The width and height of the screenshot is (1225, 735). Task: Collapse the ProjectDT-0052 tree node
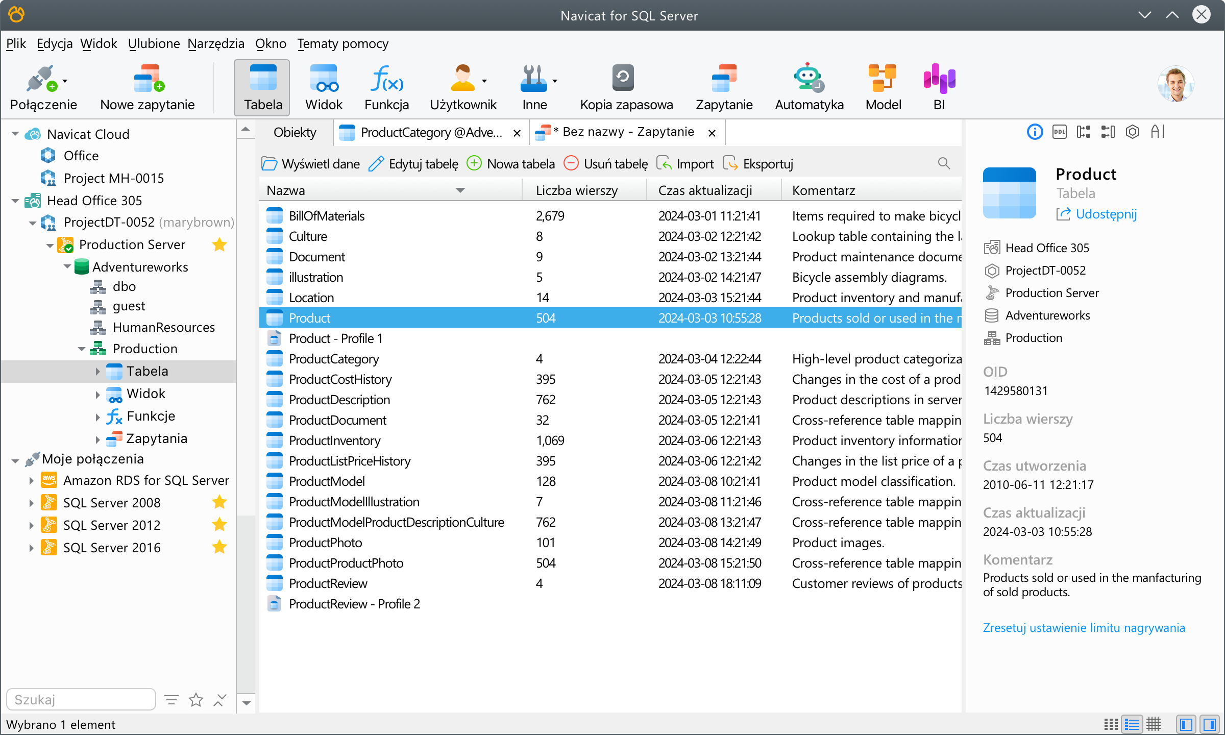click(x=33, y=223)
